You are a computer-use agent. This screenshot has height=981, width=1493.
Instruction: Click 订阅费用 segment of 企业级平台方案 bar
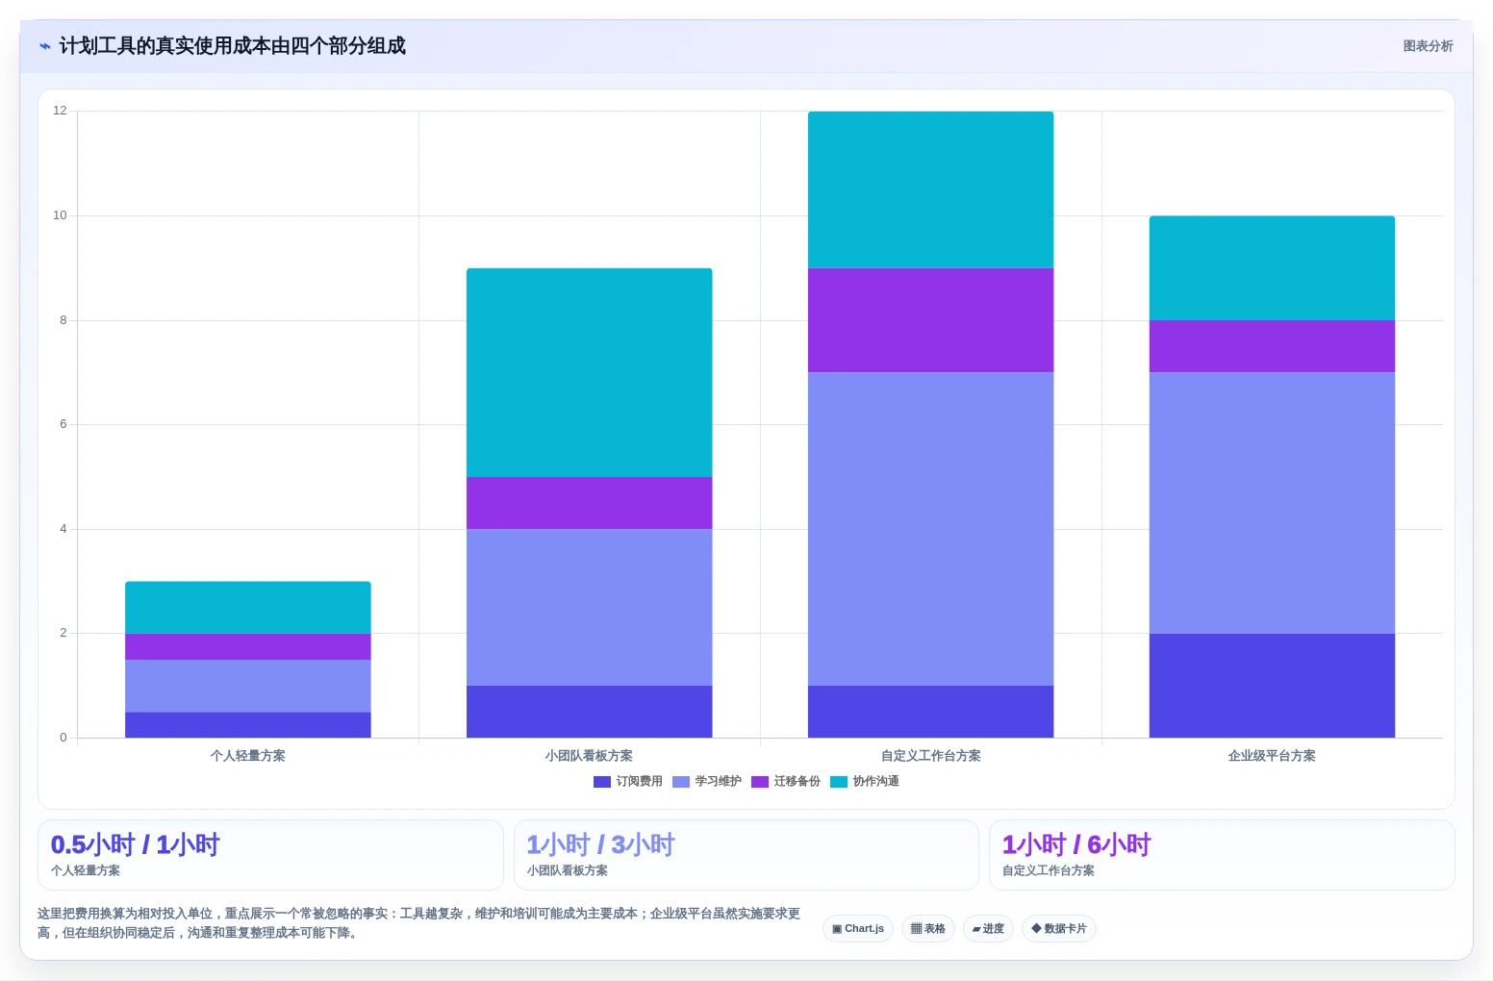point(1272,686)
